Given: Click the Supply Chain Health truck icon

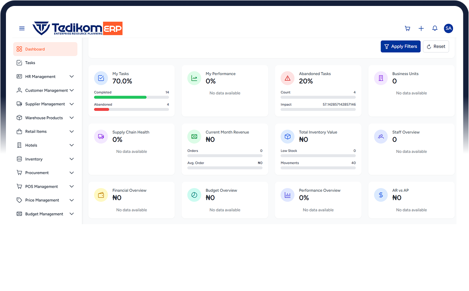Looking at the screenshot, I should tap(101, 136).
